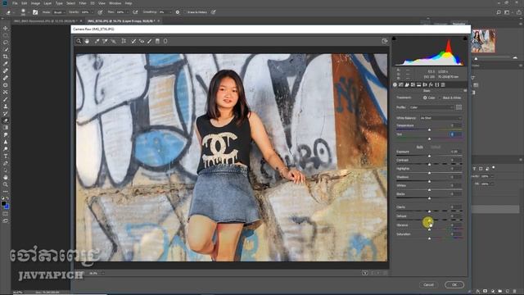Open the Calibration panel icon
The image size is (524, 295).
click(x=437, y=85)
